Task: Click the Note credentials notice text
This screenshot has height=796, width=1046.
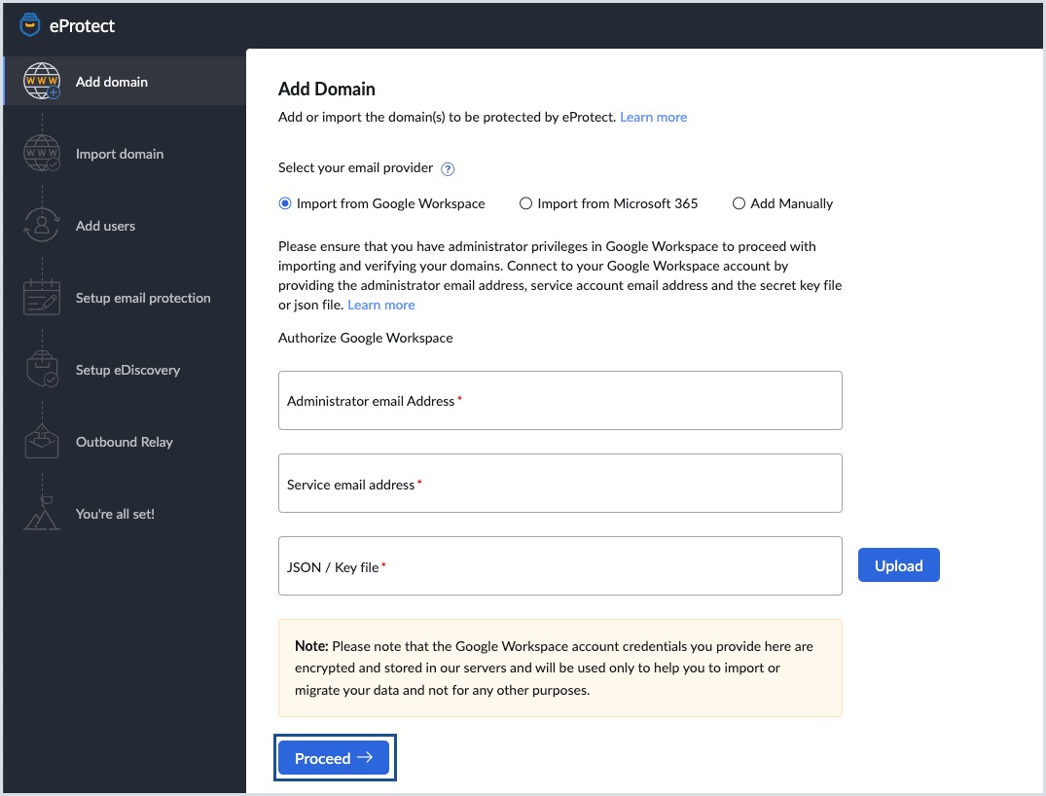Action: coord(554,668)
